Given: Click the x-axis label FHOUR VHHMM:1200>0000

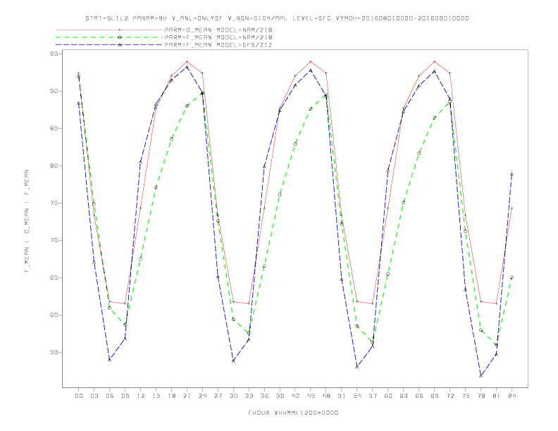Looking at the screenshot, I should pos(293,413).
